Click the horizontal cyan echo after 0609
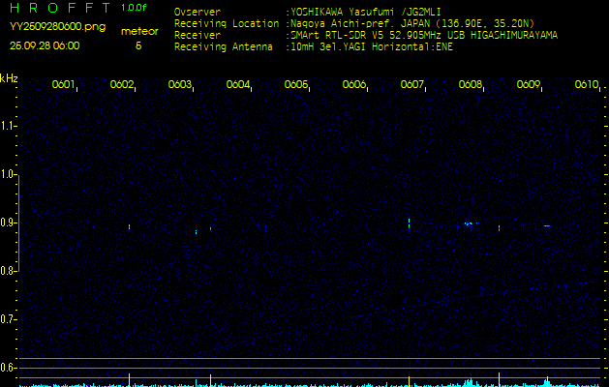 pyautogui.click(x=547, y=225)
